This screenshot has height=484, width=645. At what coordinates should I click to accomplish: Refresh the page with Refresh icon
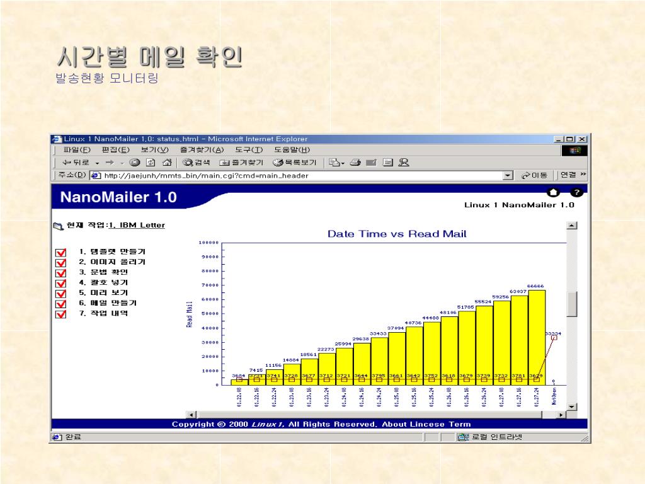(x=151, y=163)
